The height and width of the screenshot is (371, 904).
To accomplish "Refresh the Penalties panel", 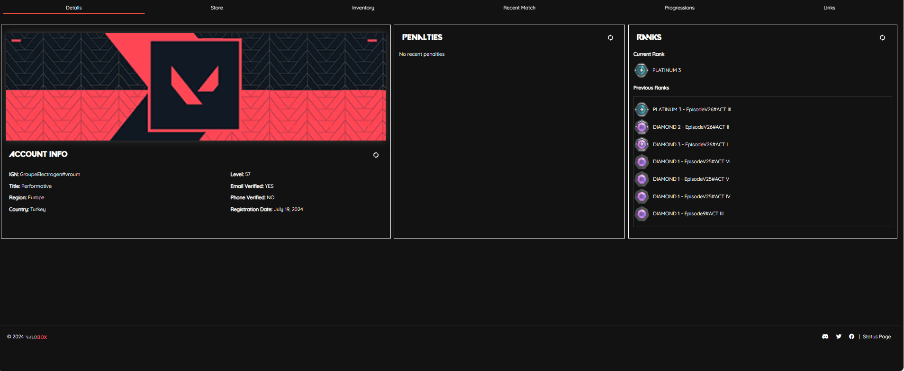I will pos(610,37).
